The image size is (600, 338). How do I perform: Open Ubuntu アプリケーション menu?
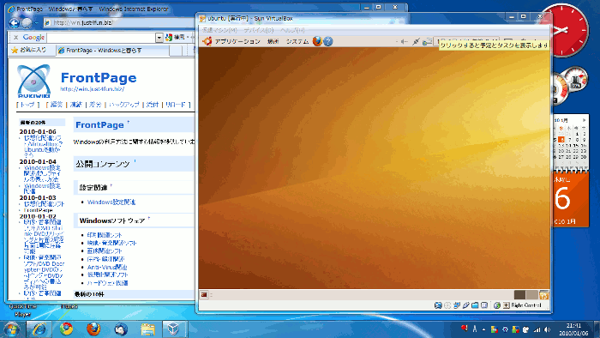coord(237,41)
